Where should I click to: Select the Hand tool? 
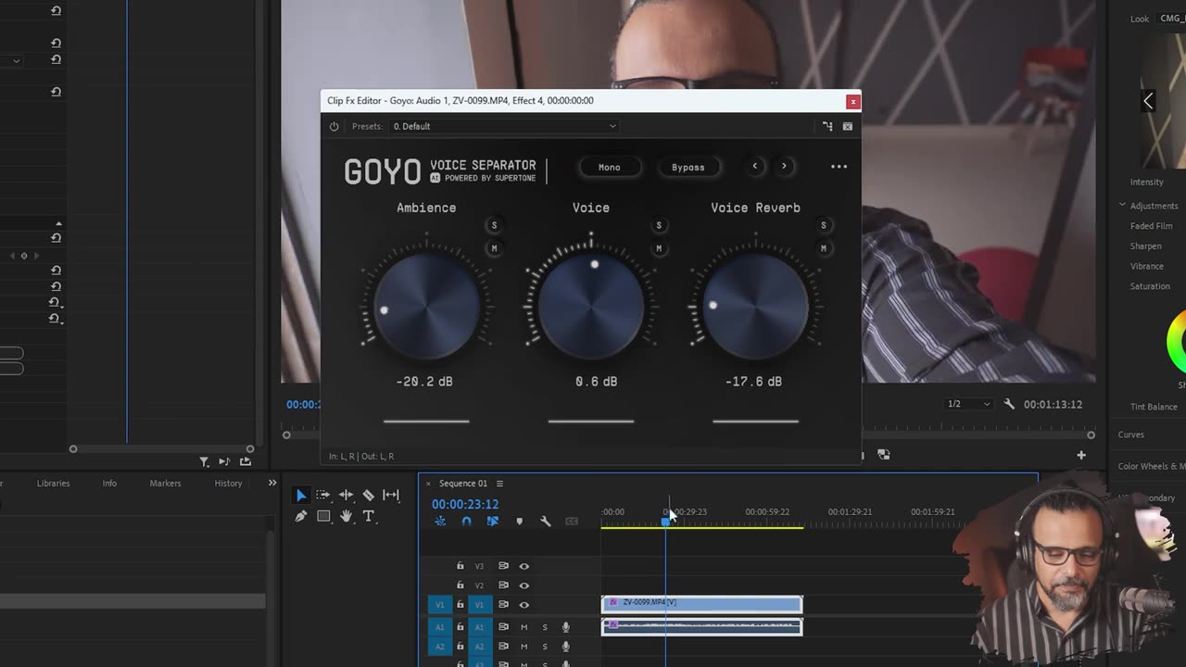(346, 516)
